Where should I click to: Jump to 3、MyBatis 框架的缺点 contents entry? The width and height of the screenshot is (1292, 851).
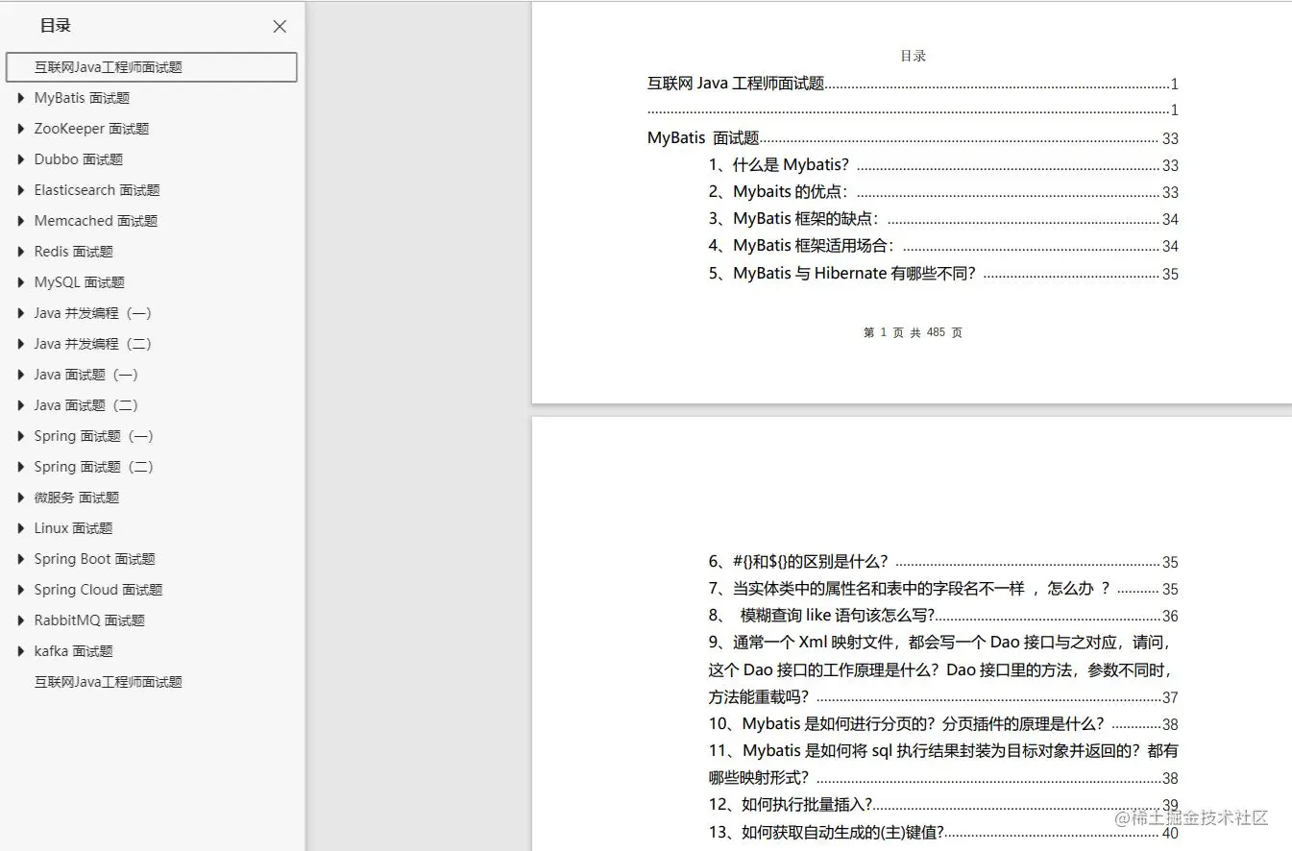tap(943, 219)
